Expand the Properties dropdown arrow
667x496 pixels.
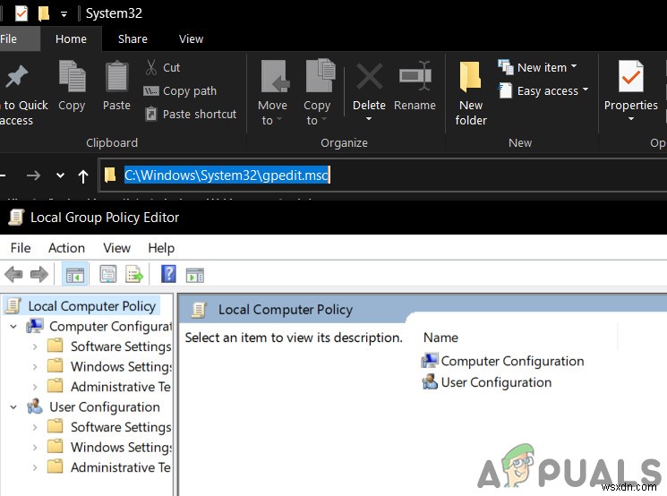[x=631, y=119]
